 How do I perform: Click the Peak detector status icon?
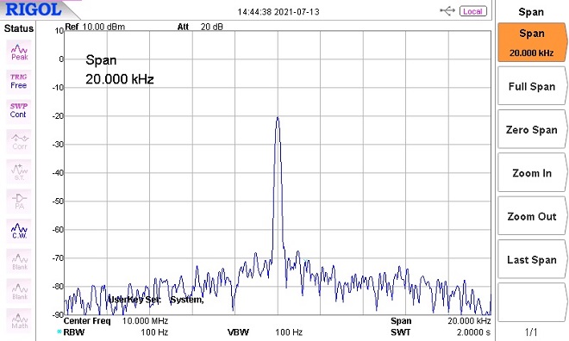[x=19, y=53]
